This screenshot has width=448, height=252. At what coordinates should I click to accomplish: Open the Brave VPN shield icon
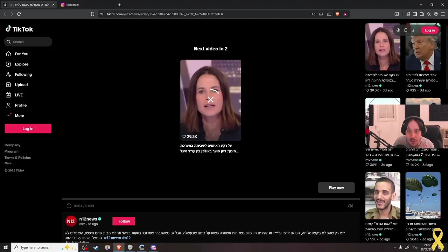pyautogui.click(x=436, y=14)
